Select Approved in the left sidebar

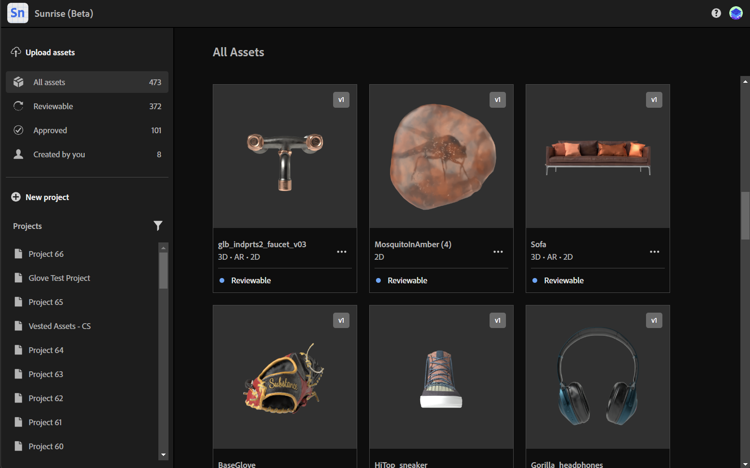click(x=50, y=130)
